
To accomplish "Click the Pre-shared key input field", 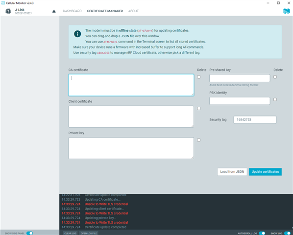I will [x=240, y=78].
